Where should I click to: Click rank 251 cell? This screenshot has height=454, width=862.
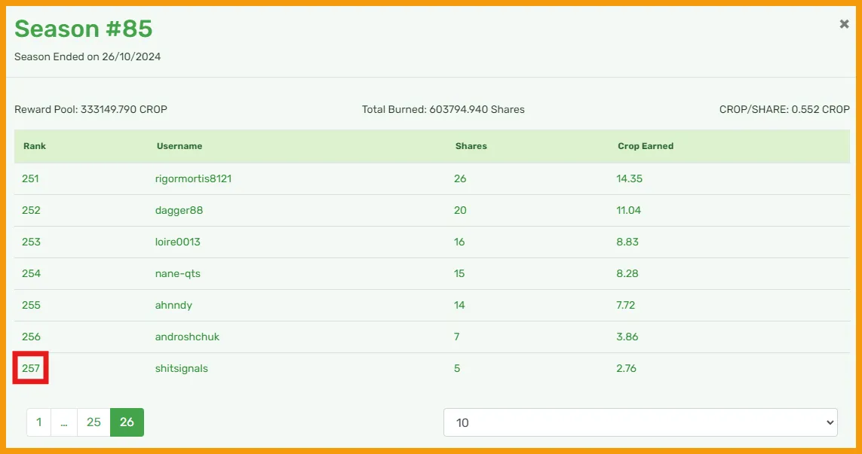click(x=30, y=178)
